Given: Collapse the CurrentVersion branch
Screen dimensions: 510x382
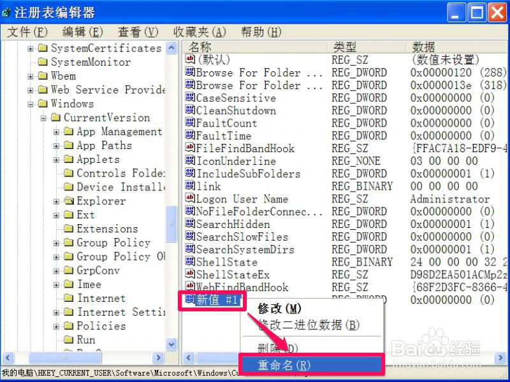Looking at the screenshot, I should (43, 118).
